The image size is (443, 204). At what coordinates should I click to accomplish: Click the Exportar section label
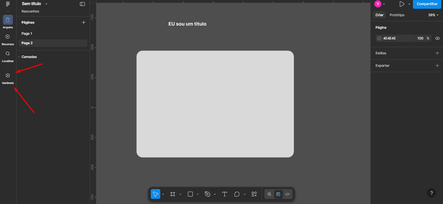tap(382, 66)
